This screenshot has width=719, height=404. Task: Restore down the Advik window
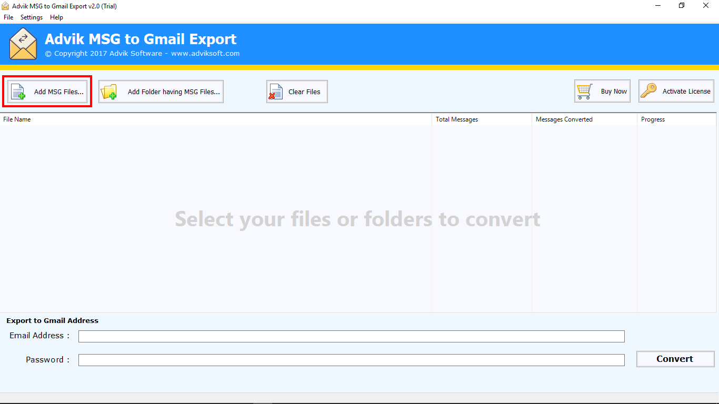682,6
